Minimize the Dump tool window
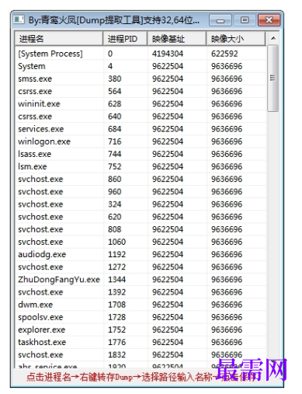 coord(220,20)
